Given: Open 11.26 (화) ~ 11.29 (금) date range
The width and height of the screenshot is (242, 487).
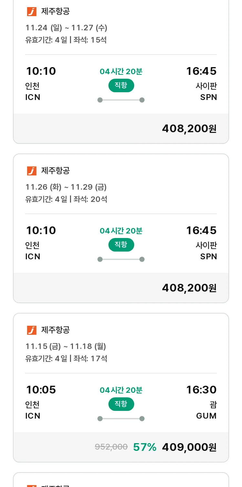Looking at the screenshot, I should tap(66, 187).
